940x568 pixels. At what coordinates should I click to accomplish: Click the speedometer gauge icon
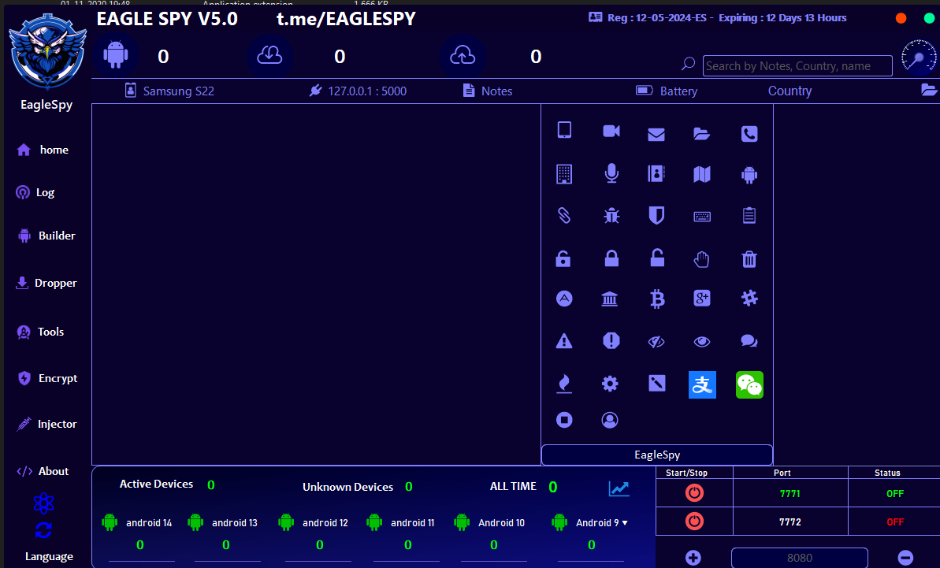pyautogui.click(x=919, y=57)
